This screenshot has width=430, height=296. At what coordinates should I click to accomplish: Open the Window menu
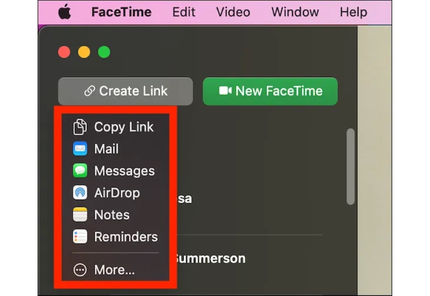(x=294, y=12)
